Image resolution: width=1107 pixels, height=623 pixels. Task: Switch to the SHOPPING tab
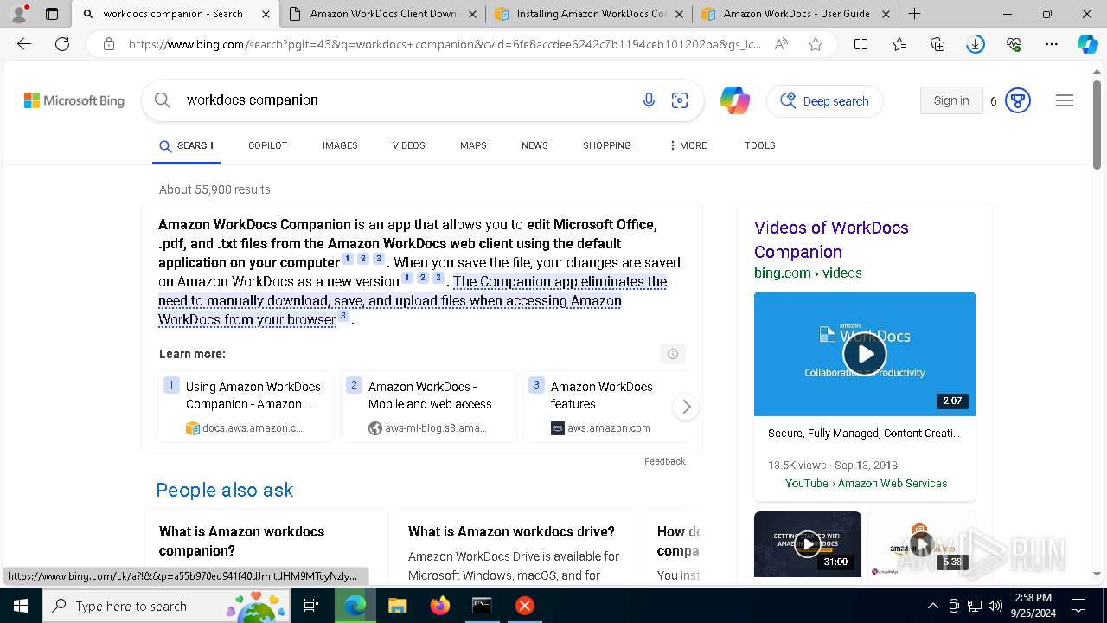pos(607,145)
